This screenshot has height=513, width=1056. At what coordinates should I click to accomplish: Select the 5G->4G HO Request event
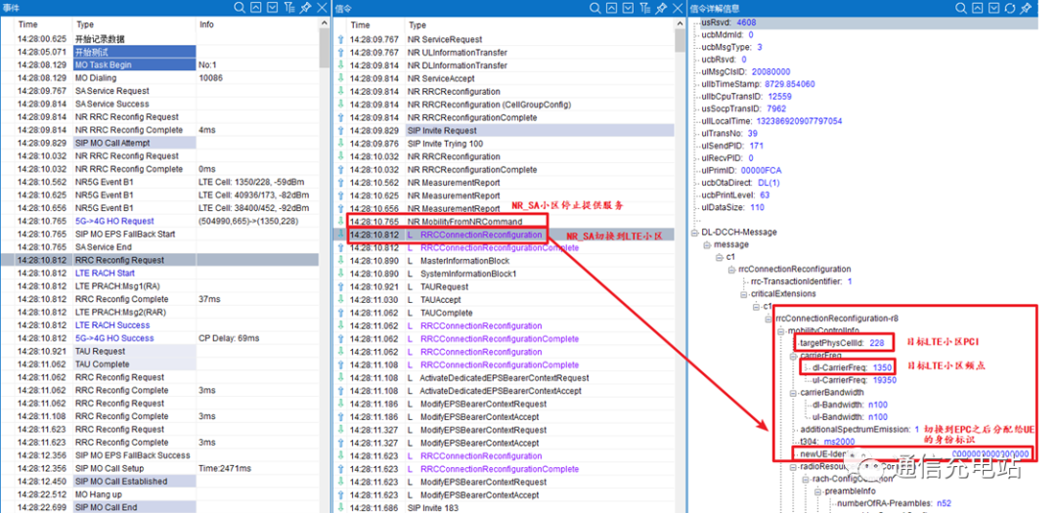[159, 222]
